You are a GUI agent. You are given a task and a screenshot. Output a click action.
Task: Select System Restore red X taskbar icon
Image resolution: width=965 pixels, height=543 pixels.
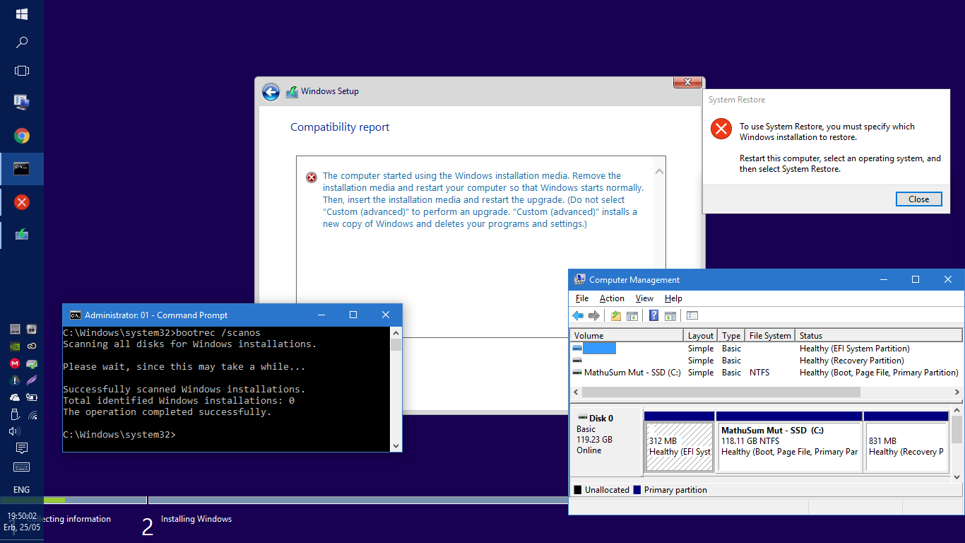pyautogui.click(x=22, y=202)
